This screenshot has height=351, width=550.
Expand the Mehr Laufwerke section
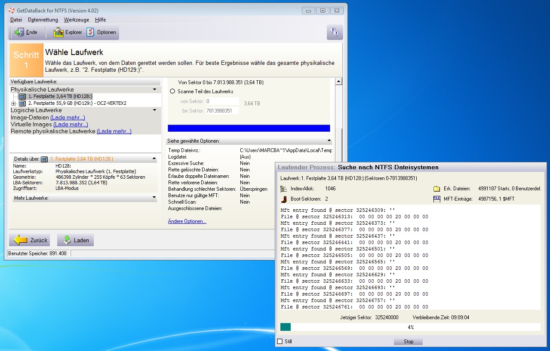pyautogui.click(x=154, y=198)
